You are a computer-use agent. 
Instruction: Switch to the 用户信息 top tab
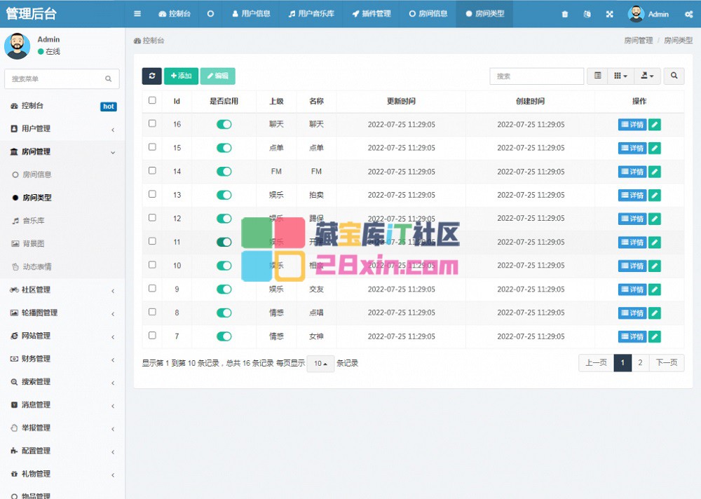251,14
